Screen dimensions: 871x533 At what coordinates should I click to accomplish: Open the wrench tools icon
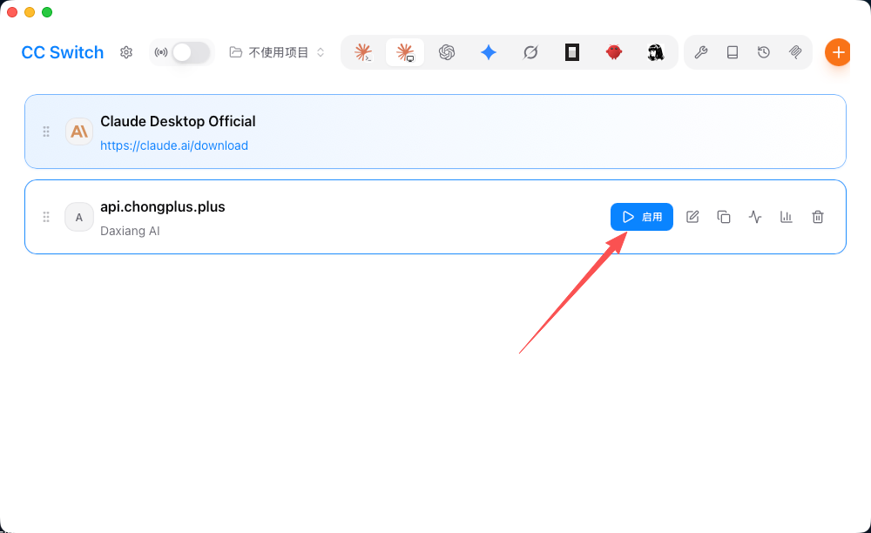click(x=701, y=52)
